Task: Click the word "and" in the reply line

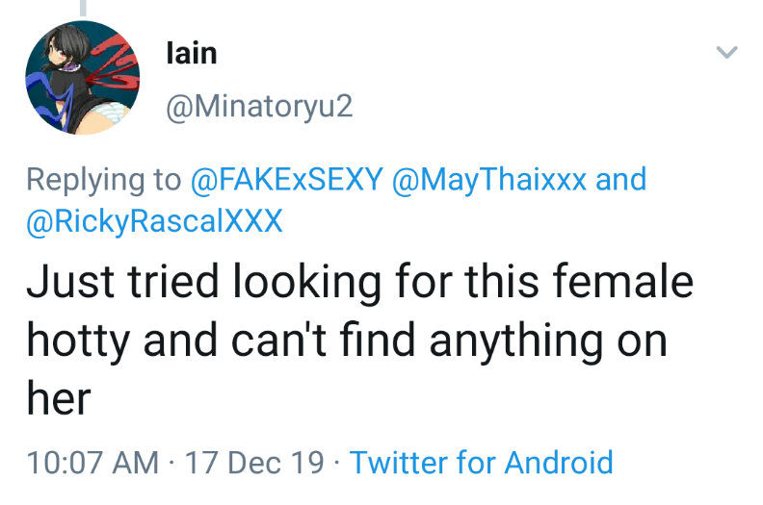Action: [621, 180]
